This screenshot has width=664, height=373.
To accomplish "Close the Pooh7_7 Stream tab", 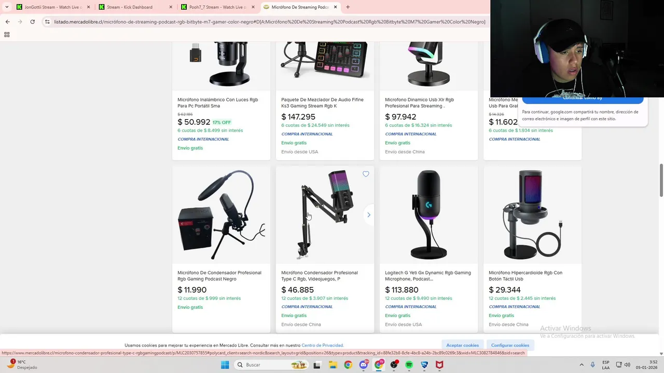I will (x=253, y=7).
